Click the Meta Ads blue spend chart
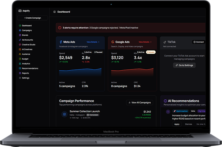This screenshot has width=222, height=147. 80,72
